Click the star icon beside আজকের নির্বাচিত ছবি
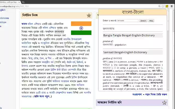This screenshot has width=175, height=109. click(x=164, y=102)
